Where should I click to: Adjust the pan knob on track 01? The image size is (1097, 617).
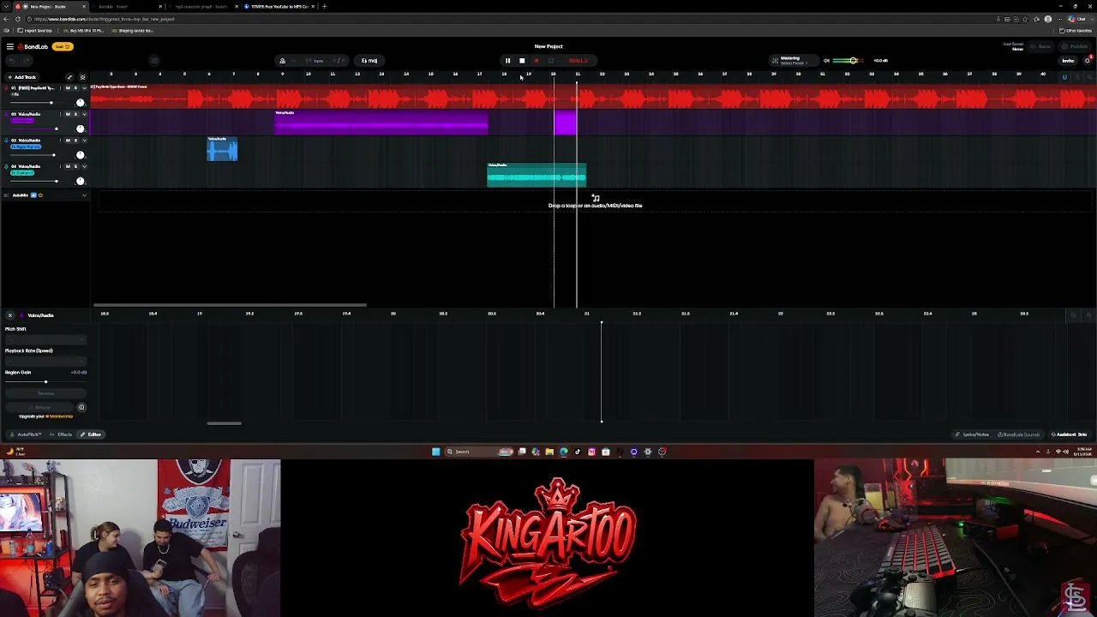click(x=81, y=103)
